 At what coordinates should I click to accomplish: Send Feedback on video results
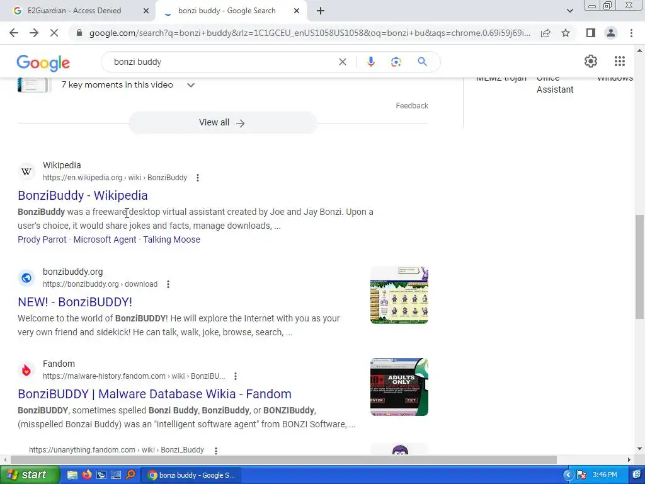[x=412, y=106]
